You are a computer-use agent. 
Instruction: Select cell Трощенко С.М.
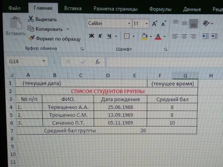[68, 115]
